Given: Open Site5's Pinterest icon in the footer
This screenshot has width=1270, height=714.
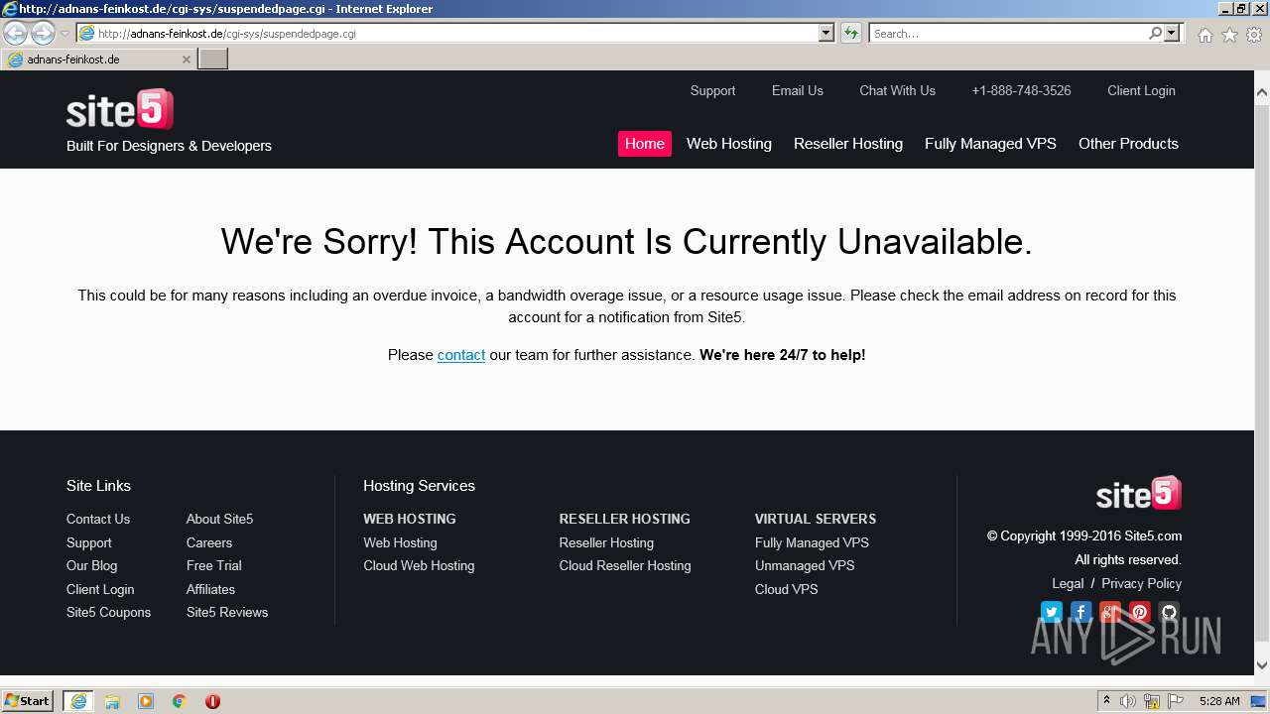Looking at the screenshot, I should click(x=1139, y=612).
